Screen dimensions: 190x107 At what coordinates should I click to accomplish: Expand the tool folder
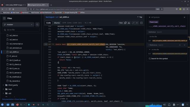(x=3, y=89)
